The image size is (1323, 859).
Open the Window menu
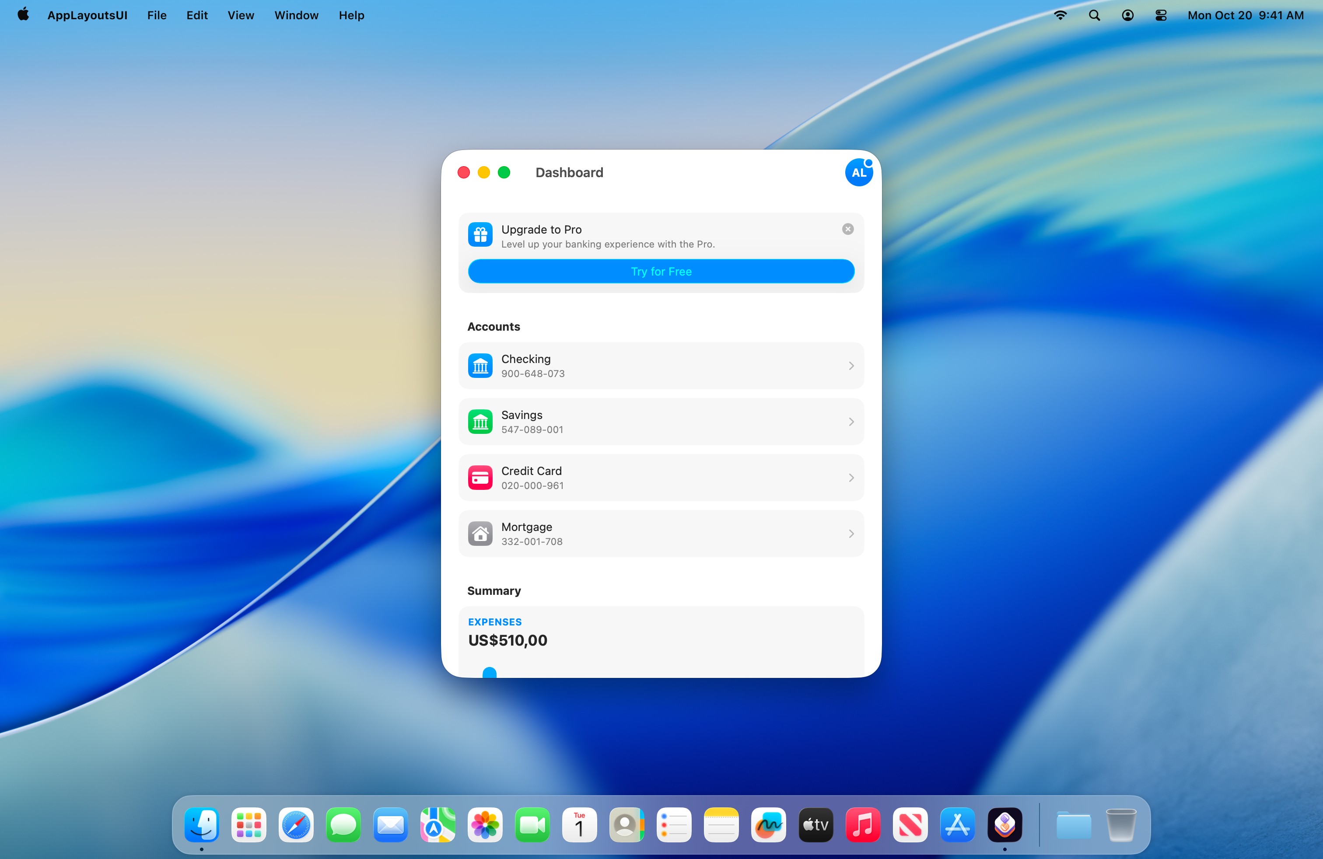click(x=296, y=15)
